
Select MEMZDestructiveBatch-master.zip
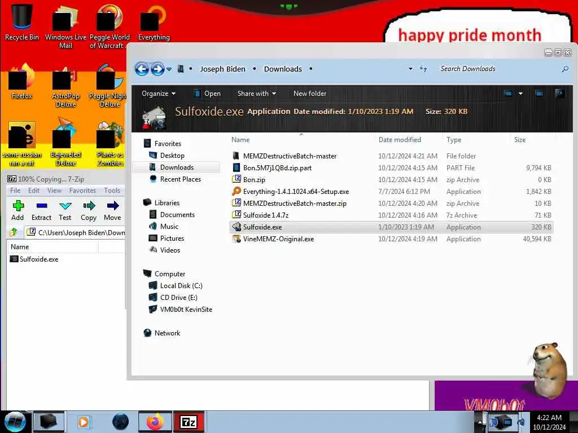[392, 203]
